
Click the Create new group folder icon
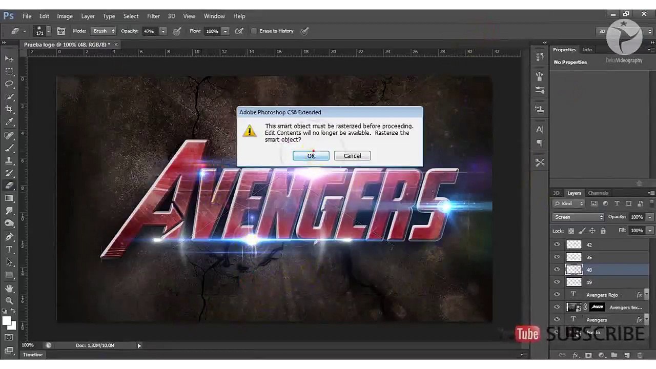point(614,355)
